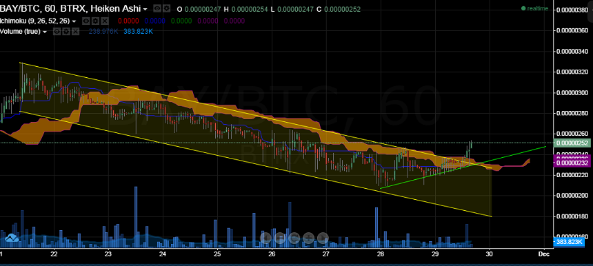
Task: Click the 0.00000200 price axis label
Action: point(573,195)
